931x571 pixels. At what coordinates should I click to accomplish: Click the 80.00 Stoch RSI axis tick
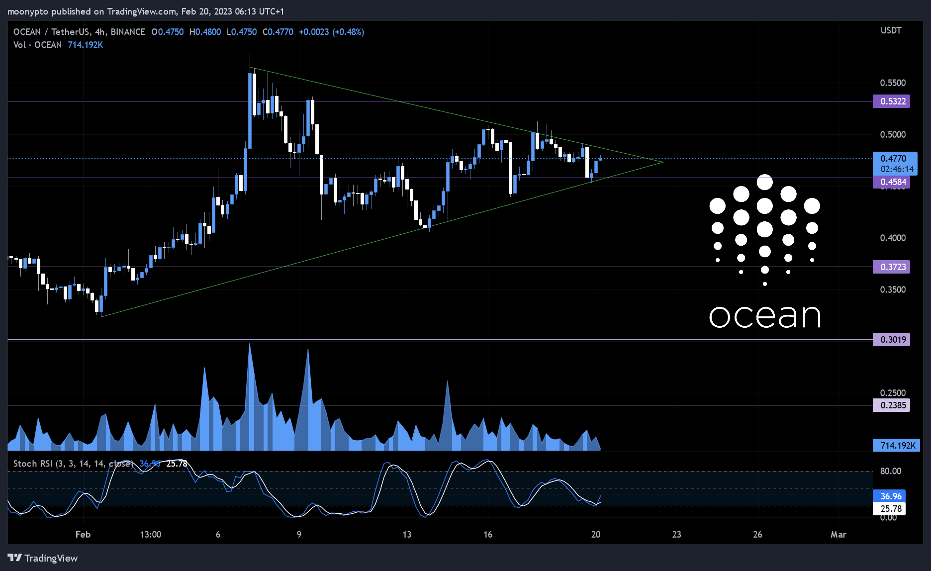click(x=891, y=471)
